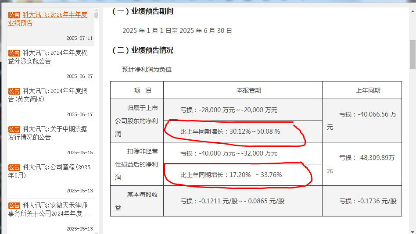Click row label 归属于上市公司股东的净利润
Screen dimensions: 416x234
tap(136, 121)
